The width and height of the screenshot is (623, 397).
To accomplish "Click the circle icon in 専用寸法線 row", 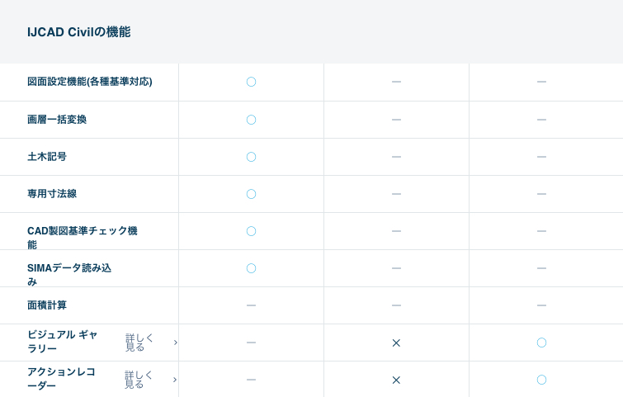I will click(x=251, y=194).
